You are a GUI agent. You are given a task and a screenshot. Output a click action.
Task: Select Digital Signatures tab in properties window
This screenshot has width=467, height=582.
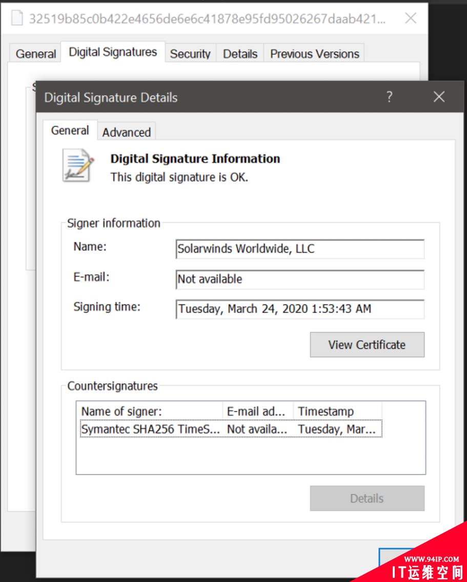(113, 52)
